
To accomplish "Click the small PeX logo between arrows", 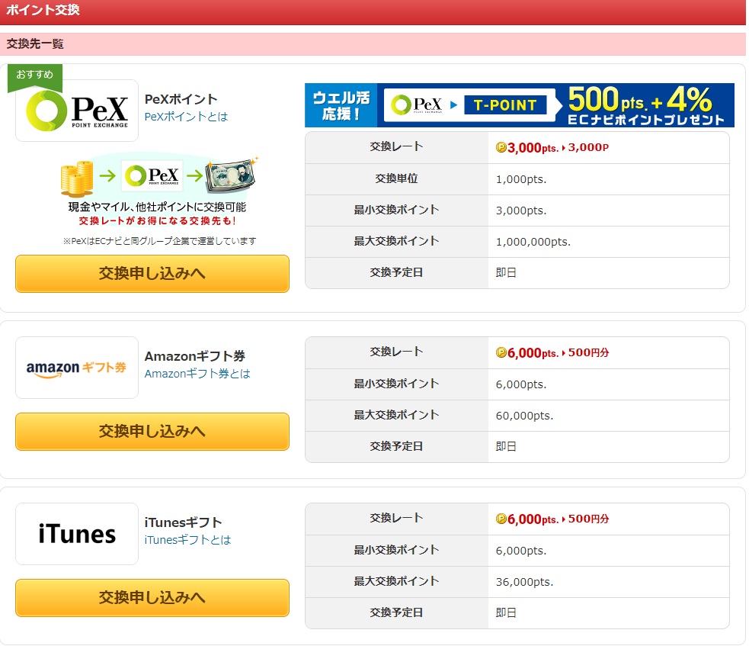I will (152, 175).
